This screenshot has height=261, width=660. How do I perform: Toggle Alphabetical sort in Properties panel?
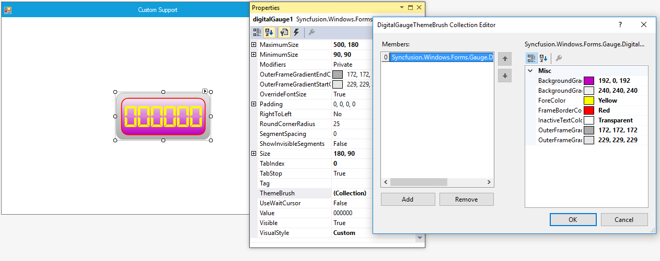269,32
